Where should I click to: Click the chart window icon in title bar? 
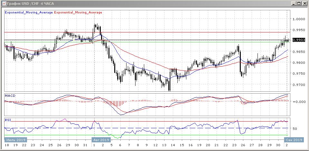coord(3,3)
